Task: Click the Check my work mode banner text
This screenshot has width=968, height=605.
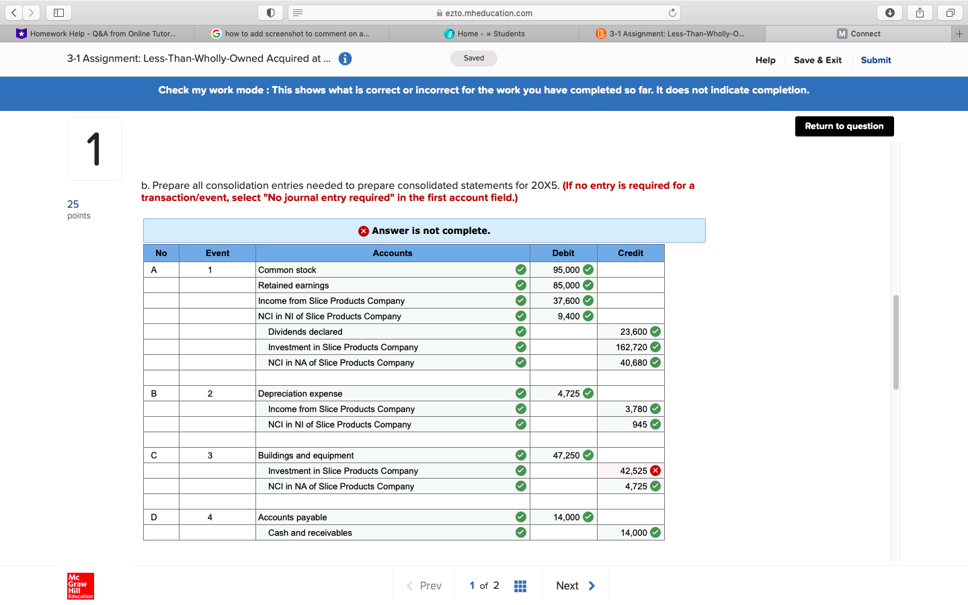Action: tap(484, 90)
